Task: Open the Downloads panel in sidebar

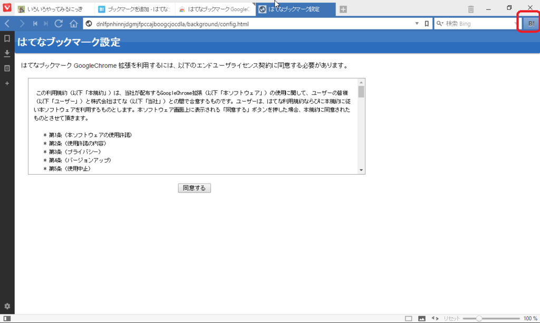Action: coord(7,53)
